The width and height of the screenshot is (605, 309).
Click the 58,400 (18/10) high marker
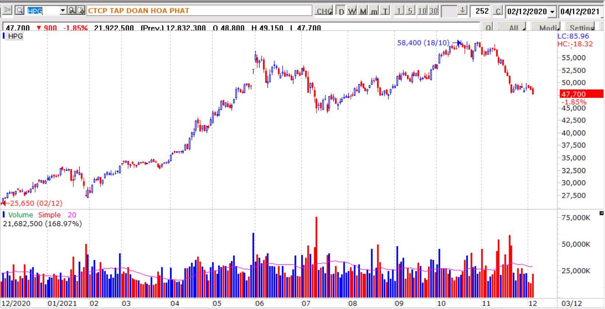pyautogui.click(x=423, y=43)
